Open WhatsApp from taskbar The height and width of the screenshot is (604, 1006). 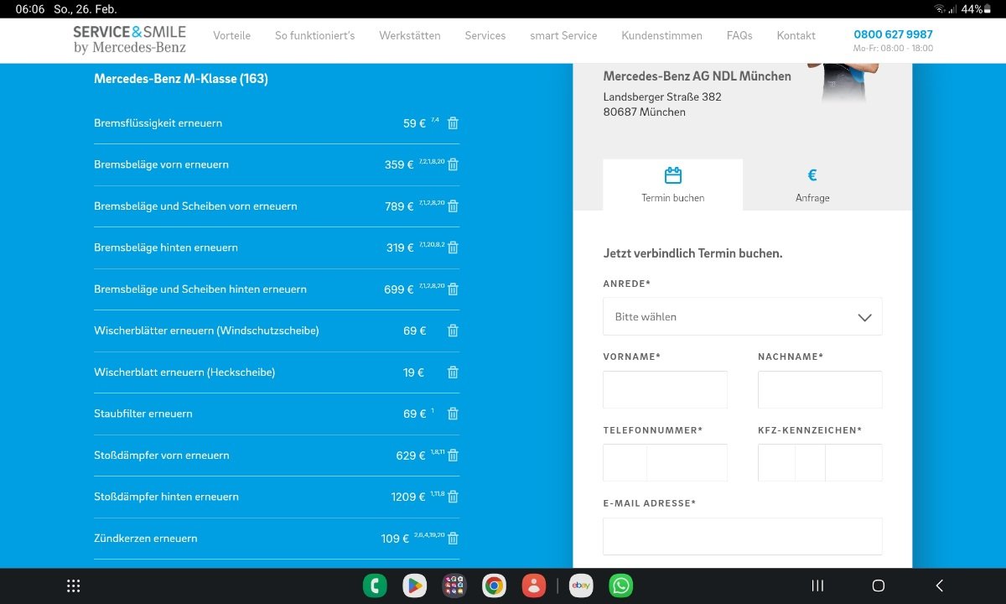click(x=621, y=586)
